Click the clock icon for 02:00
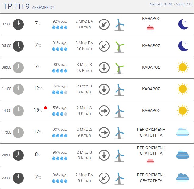The width and height of the screenshot is (194, 189). coord(18,24)
